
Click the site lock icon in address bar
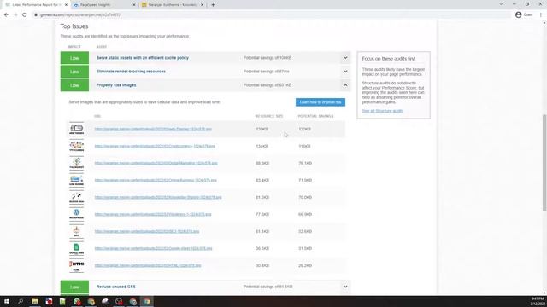(36, 15)
